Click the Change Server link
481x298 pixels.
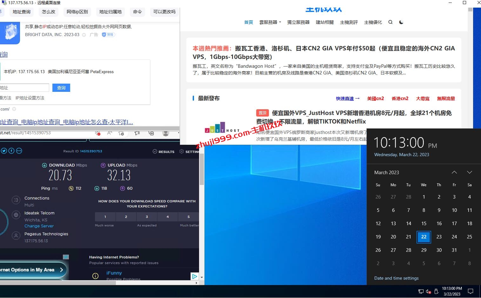click(x=39, y=226)
